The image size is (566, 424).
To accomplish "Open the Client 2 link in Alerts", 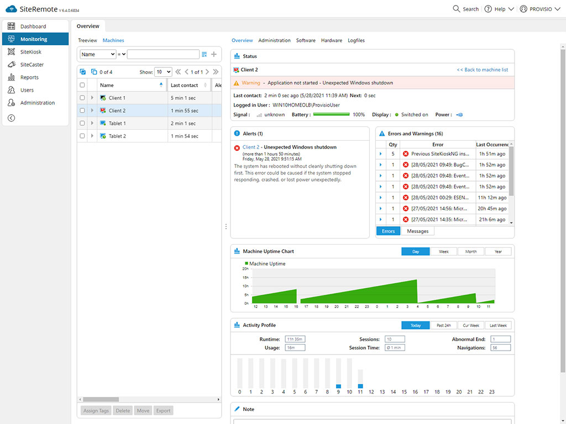I will [251, 147].
